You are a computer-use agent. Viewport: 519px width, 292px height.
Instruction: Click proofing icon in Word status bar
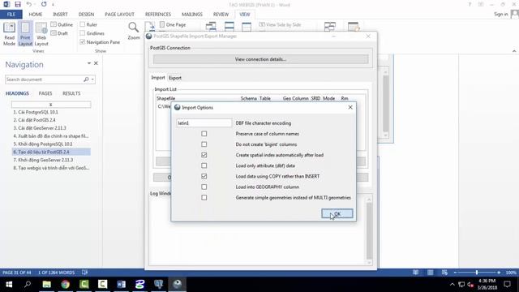[x=84, y=273]
